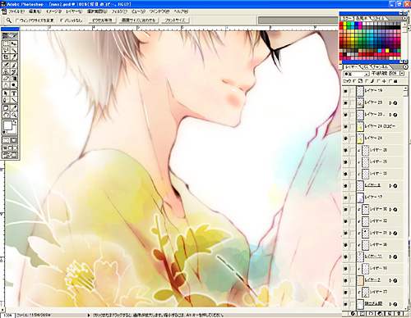Select the Hand tool

coord(6,115)
